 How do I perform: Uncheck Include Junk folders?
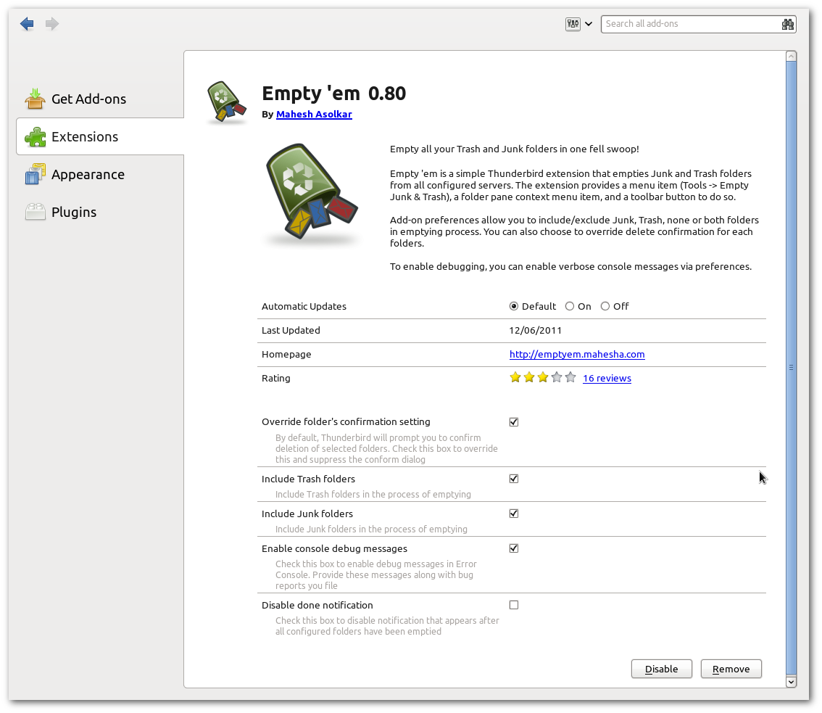pos(514,514)
